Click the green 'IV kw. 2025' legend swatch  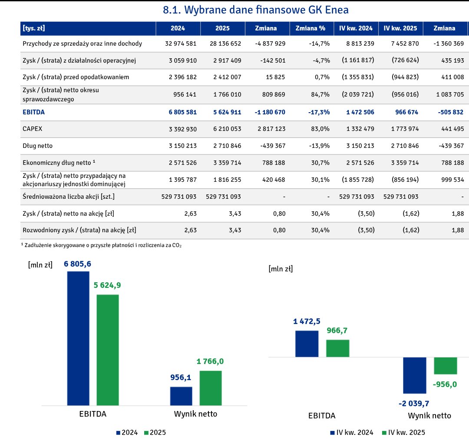point(384,433)
